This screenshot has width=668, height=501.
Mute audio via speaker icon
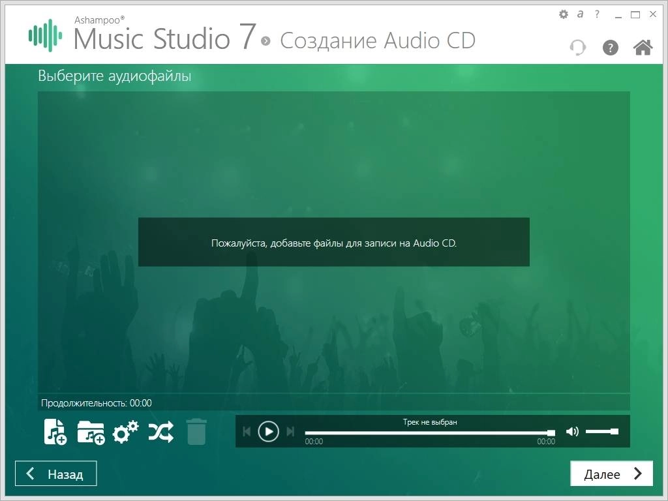572,432
